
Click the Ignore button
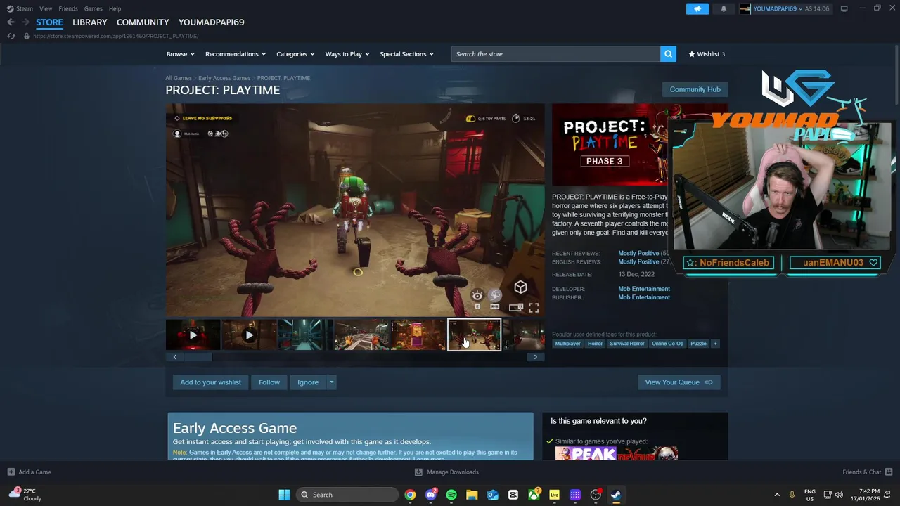coord(308,382)
